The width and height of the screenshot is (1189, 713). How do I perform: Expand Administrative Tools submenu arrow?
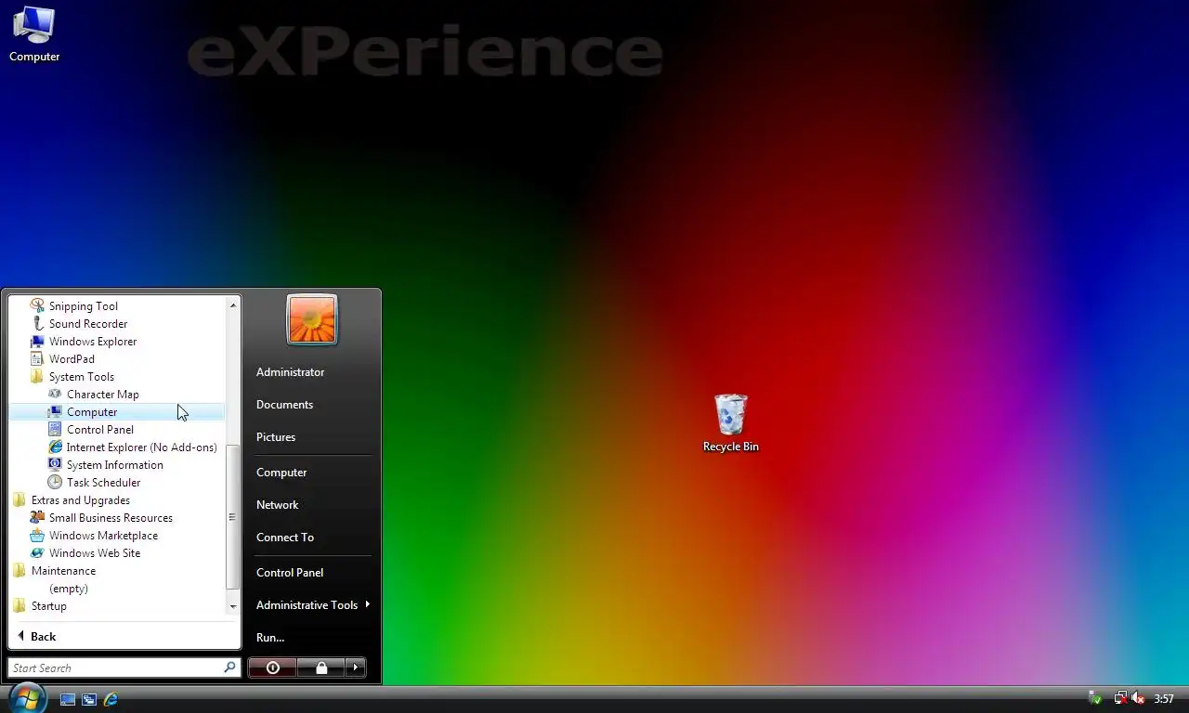[368, 604]
